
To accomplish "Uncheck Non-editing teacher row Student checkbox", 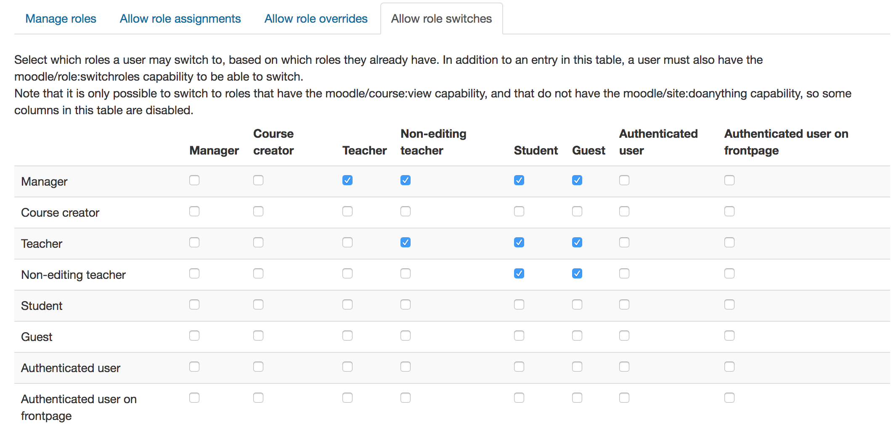I will point(519,274).
